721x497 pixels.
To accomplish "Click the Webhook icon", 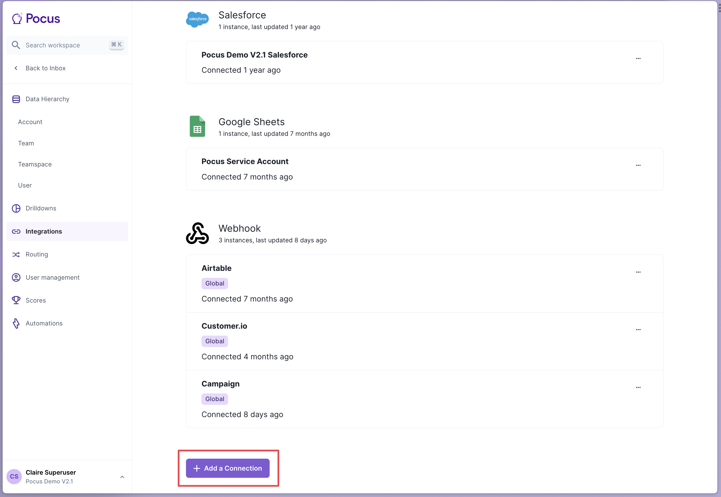I will (x=197, y=233).
